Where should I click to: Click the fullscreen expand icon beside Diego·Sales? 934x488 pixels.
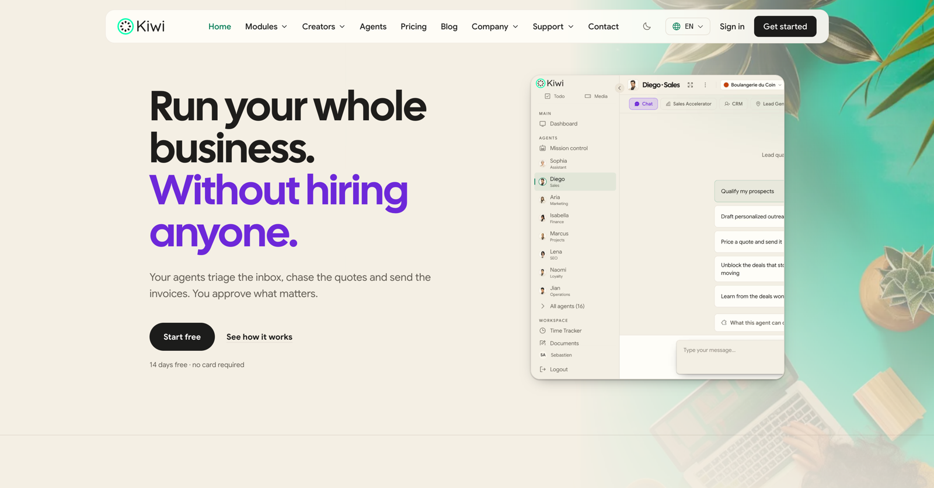coord(691,85)
